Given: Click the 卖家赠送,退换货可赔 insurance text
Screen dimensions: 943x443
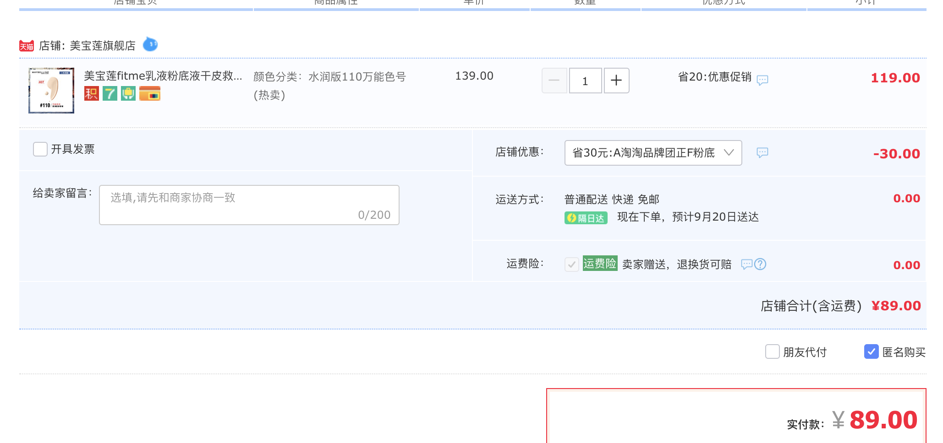Looking at the screenshot, I should [x=677, y=264].
